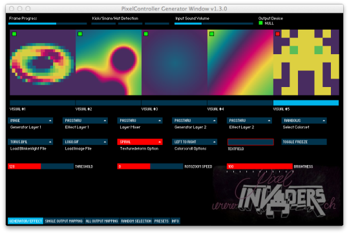349x234 pixels.
Task: Toggle the red square on the invader preview
Action: 277,34
